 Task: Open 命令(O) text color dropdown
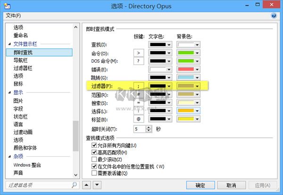pyautogui.click(x=160, y=53)
